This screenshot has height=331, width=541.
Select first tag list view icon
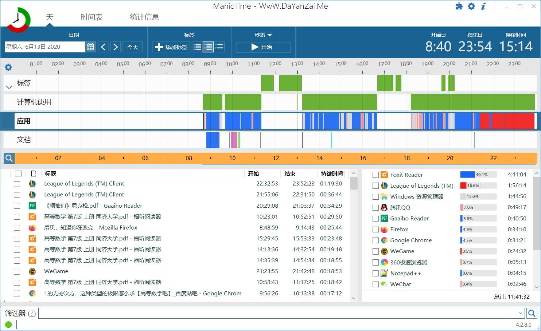point(197,47)
